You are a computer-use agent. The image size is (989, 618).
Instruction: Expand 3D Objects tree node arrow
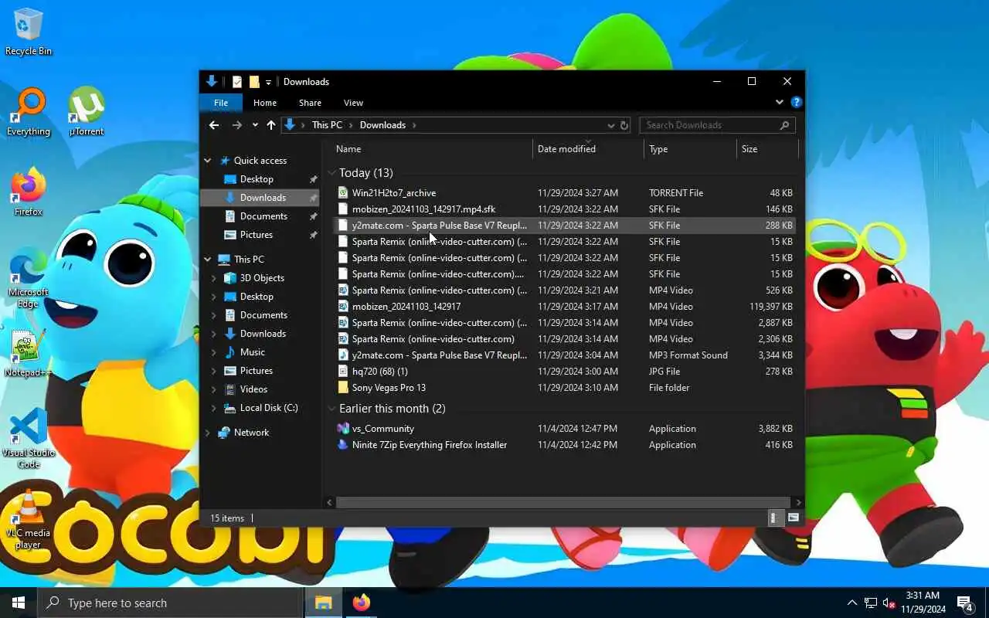tap(214, 278)
